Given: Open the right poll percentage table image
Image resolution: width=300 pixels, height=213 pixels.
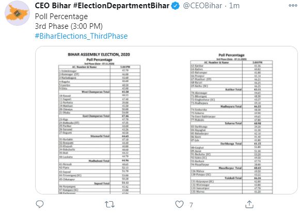Looking at the screenshot, I should tap(231, 124).
